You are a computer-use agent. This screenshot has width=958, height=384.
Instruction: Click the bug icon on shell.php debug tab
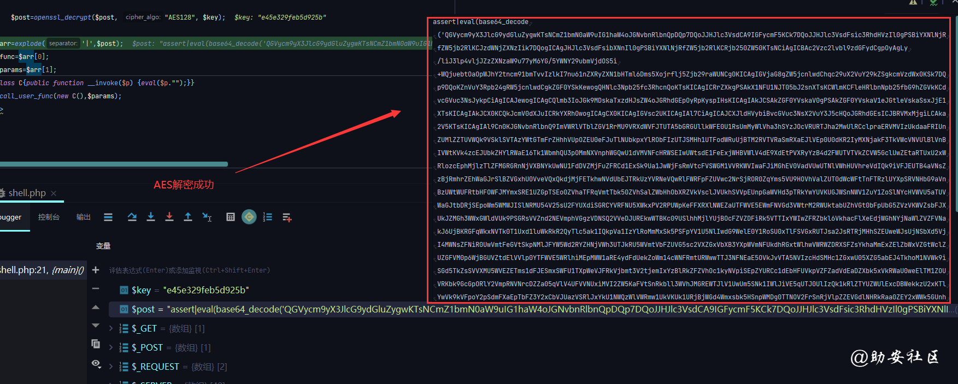tap(2, 193)
